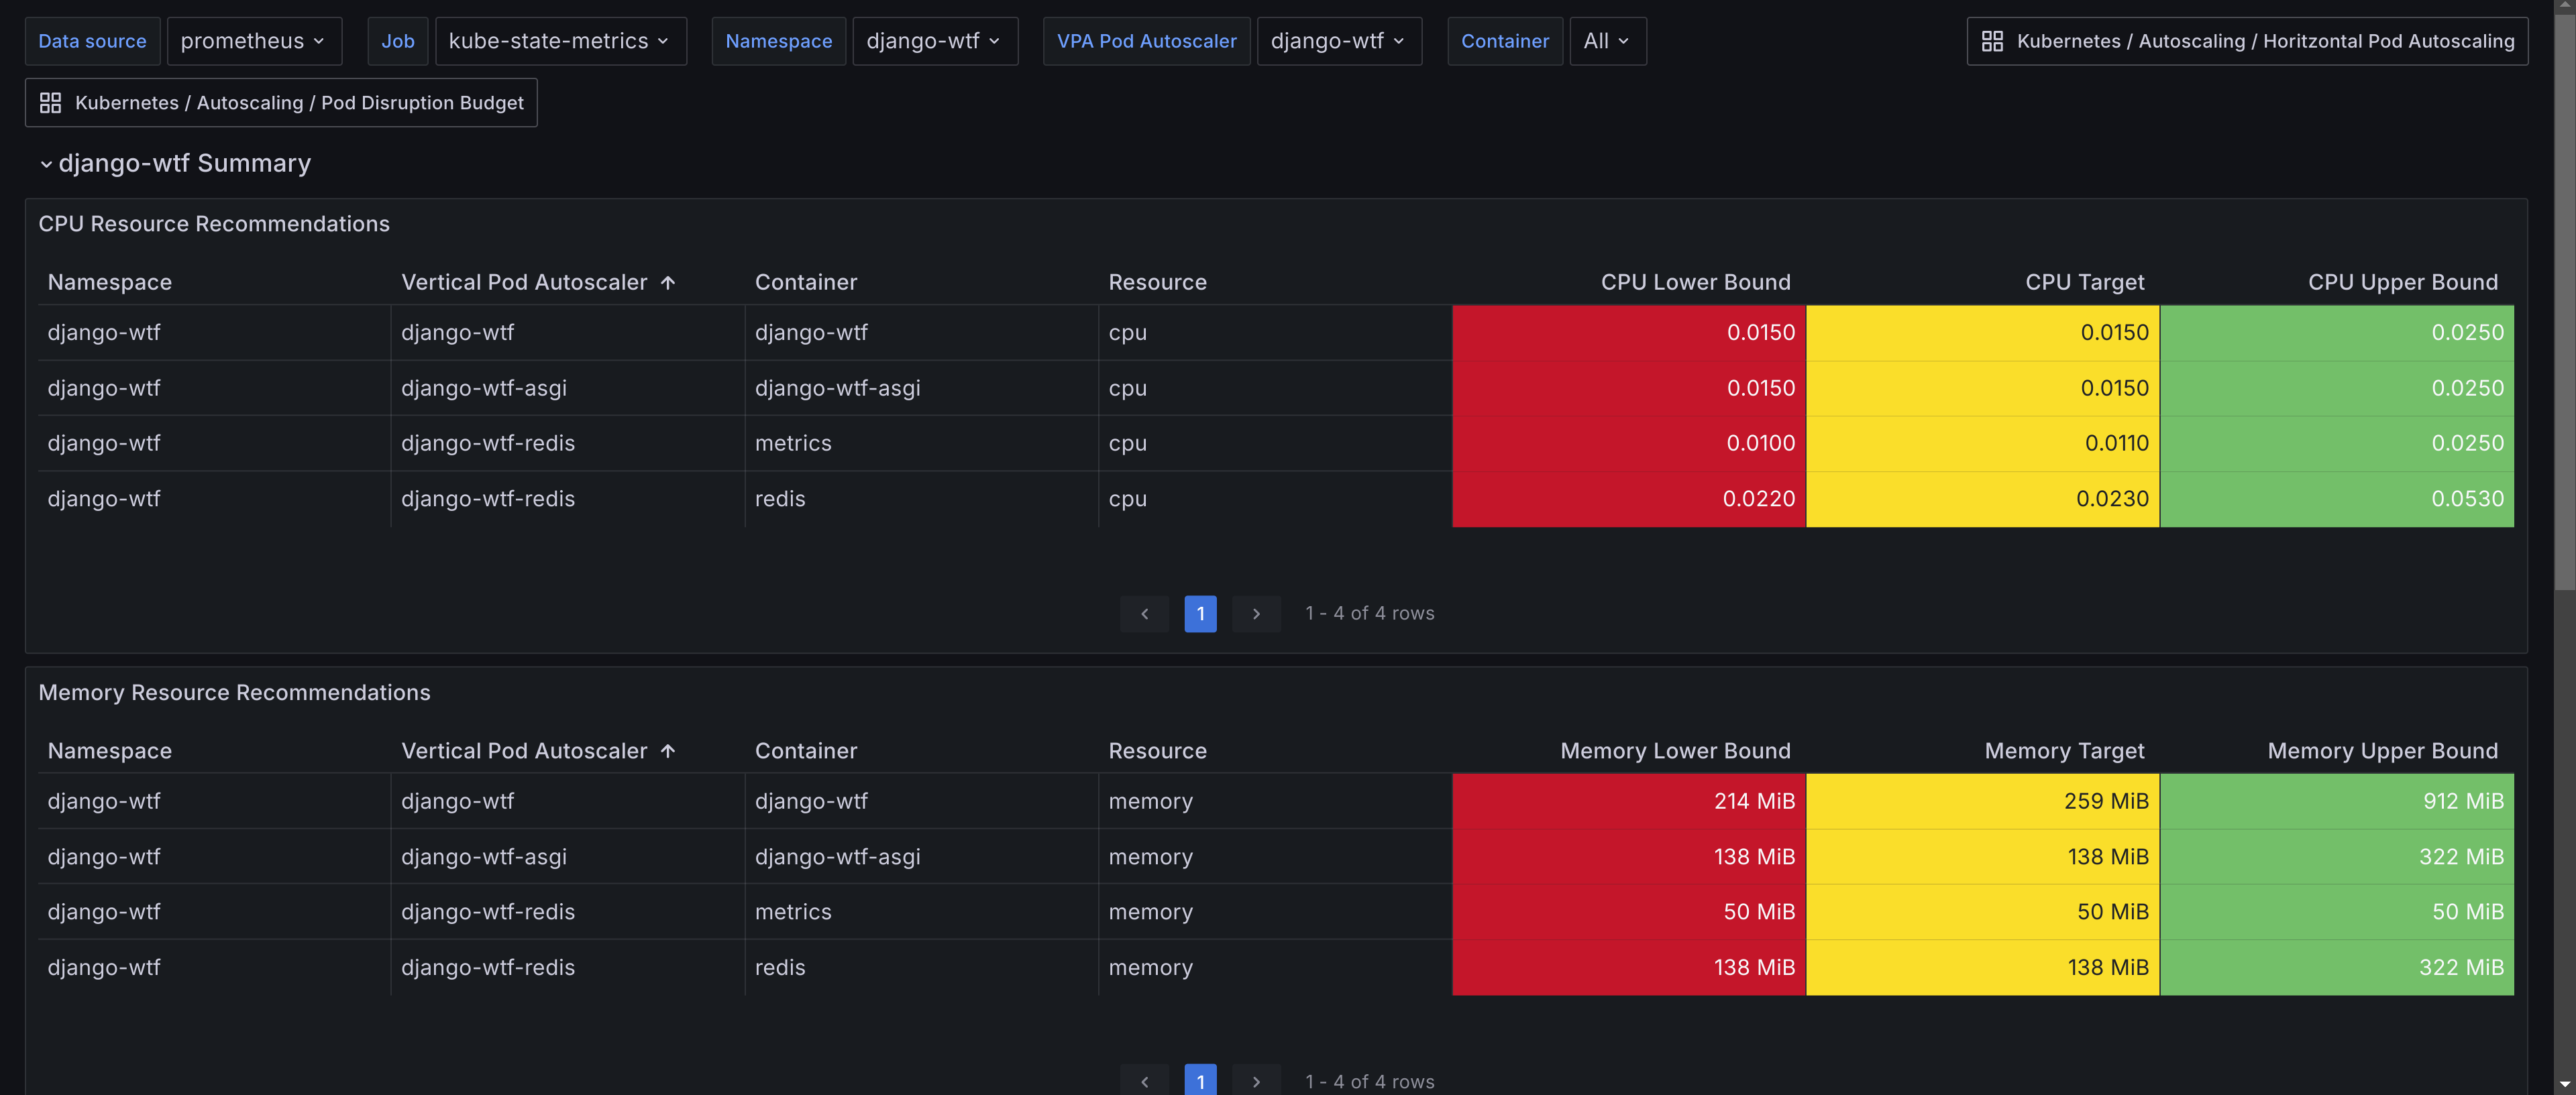Go to previous page in Memory table
This screenshot has width=2576, height=1095.
click(1144, 1081)
